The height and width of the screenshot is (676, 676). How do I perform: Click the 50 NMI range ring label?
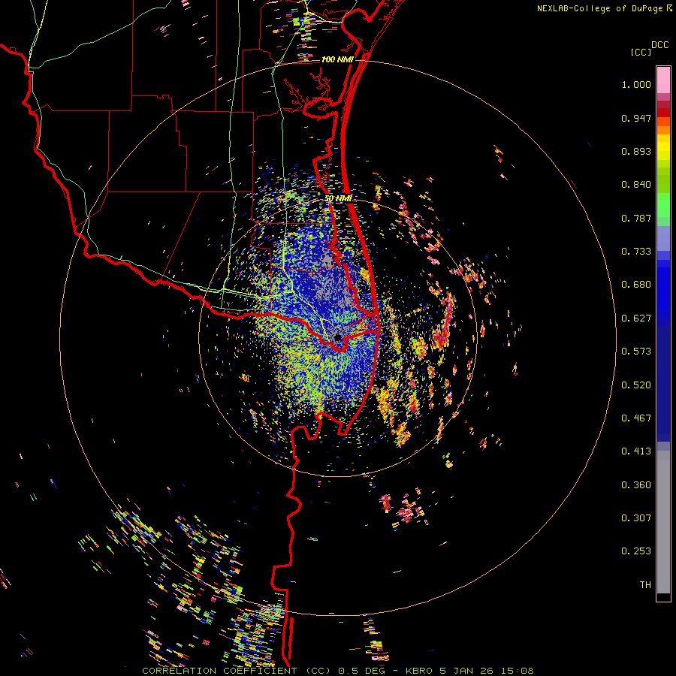339,199
